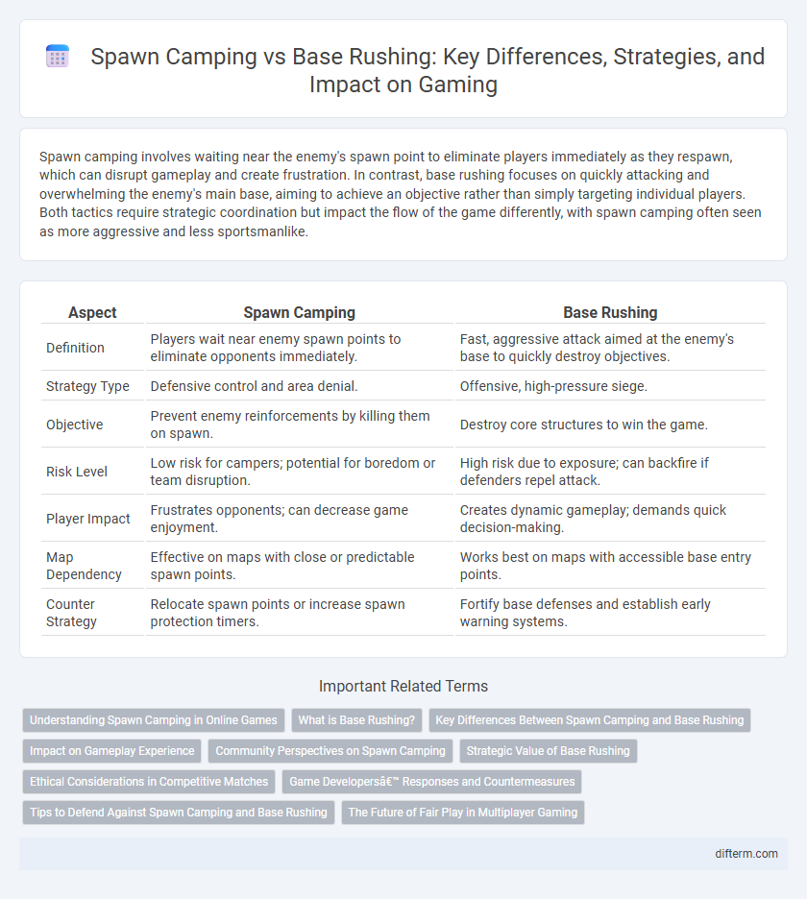The width and height of the screenshot is (807, 899).
Task: Select the 'Definition' row label
Action: click(x=75, y=348)
